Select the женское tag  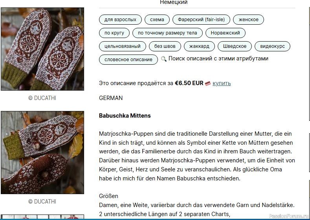tap(248, 20)
